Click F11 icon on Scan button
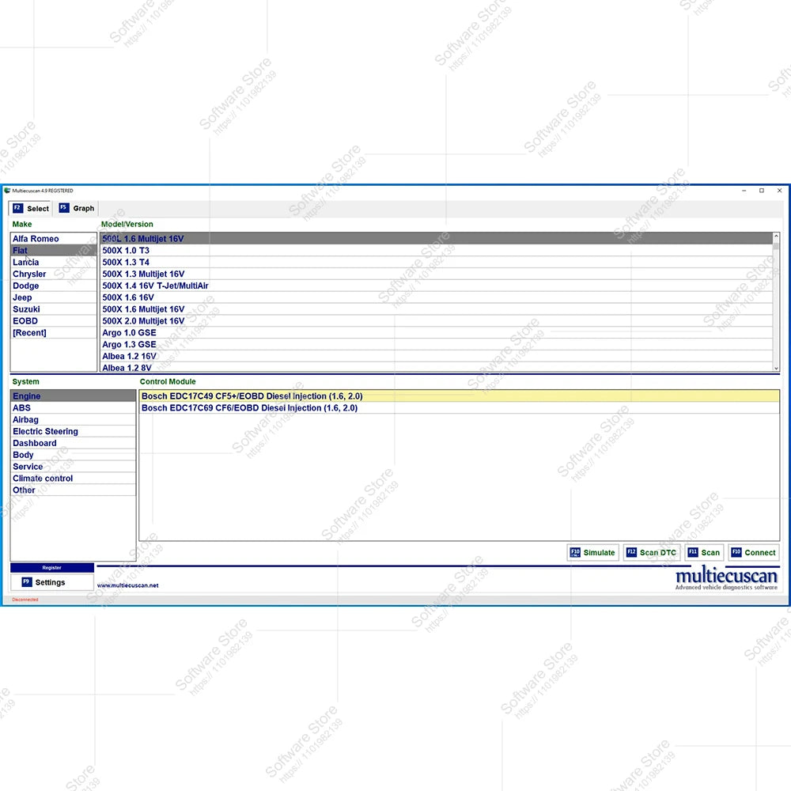Screen dimensions: 791x791 pos(693,552)
